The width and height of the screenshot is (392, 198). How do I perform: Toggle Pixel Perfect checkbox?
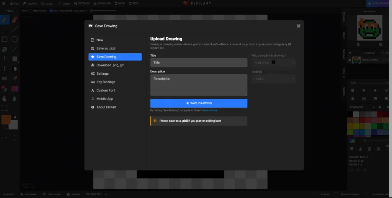pyautogui.click(x=30, y=11)
